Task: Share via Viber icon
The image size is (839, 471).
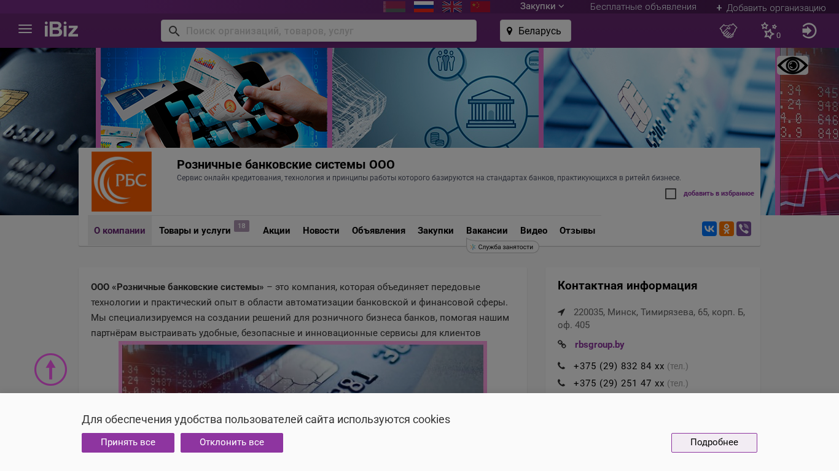Action: (744, 229)
